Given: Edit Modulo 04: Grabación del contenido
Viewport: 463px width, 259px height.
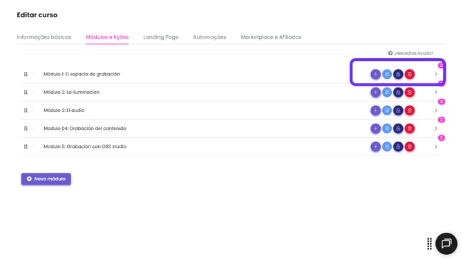Looking at the screenshot, I should click(x=387, y=128).
